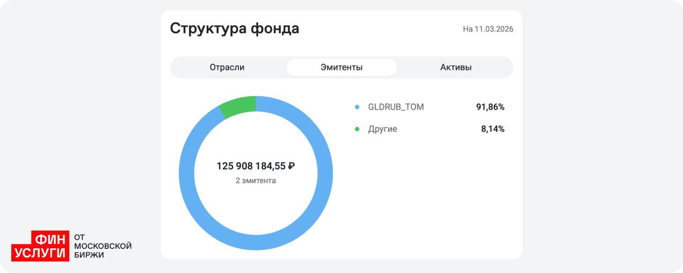Image resolution: width=683 pixels, height=273 pixels.
Task: Click МОСКОВСКОЙ in the logo tagline
Action: coord(103,246)
